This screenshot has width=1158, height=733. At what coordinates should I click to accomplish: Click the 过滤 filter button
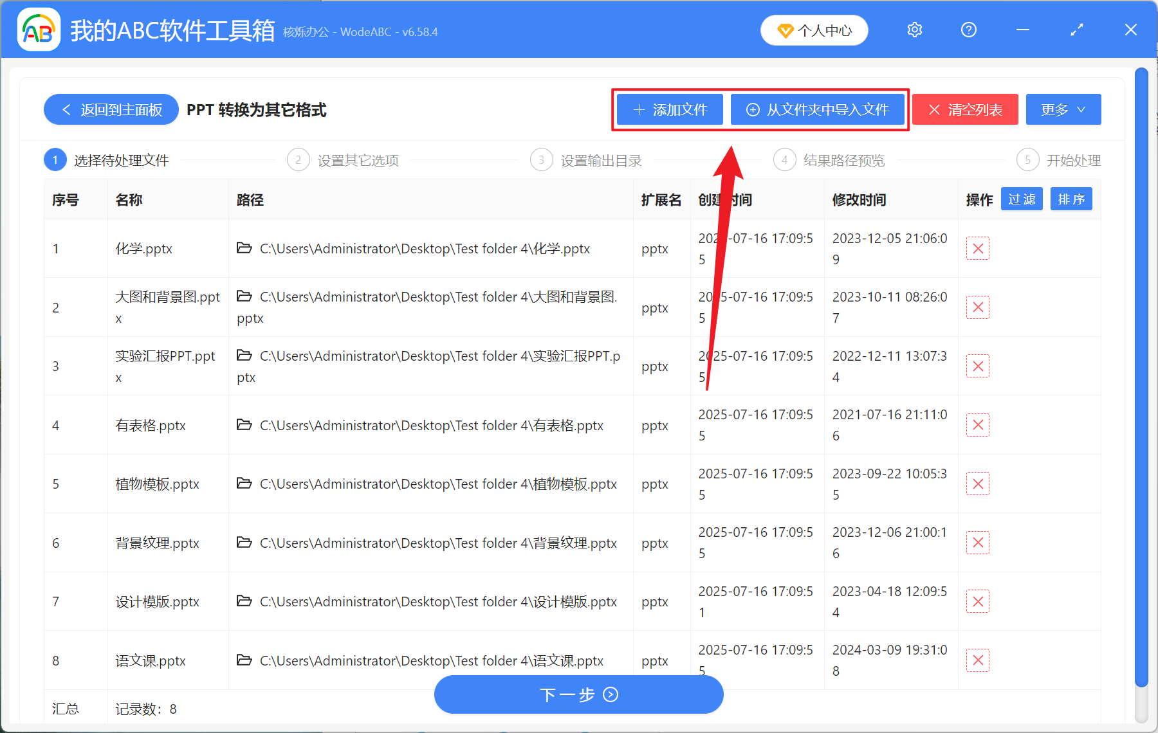[x=1021, y=199]
